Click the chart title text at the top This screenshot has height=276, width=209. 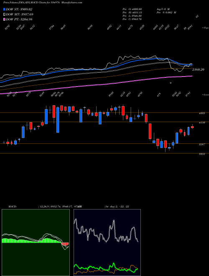pyautogui.click(x=43, y=3)
